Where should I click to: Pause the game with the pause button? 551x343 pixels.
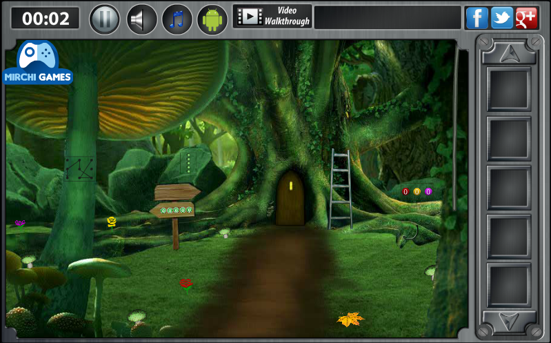click(x=104, y=19)
